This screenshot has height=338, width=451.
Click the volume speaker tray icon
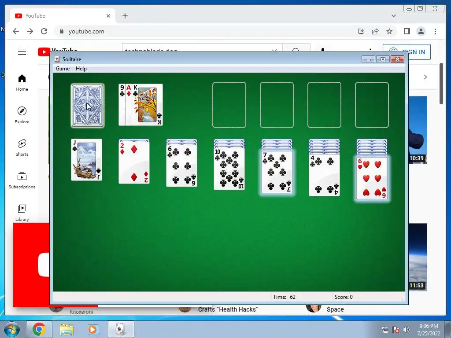tap(407, 330)
